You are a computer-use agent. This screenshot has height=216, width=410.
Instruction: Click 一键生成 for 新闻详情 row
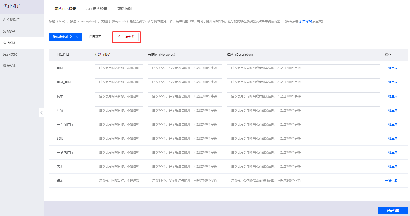point(391,152)
